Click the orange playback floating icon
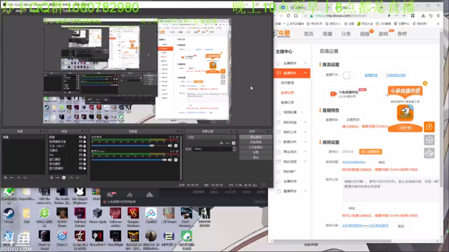Screen dimensions: 449x252 point(429,127)
